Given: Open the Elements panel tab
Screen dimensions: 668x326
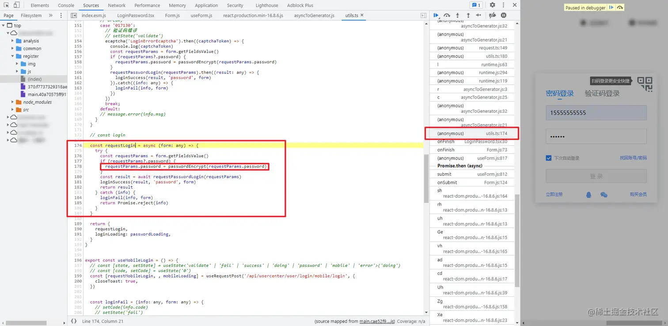Looking at the screenshot, I should 40,5.
